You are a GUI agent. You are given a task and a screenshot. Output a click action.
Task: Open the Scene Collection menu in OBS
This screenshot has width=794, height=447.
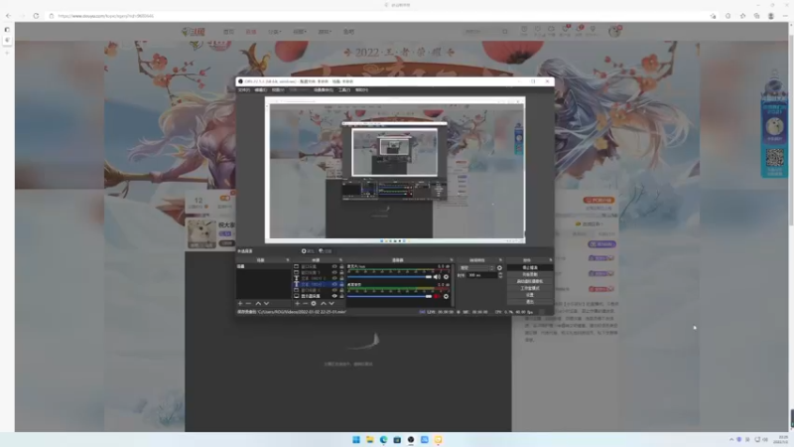[x=324, y=89]
